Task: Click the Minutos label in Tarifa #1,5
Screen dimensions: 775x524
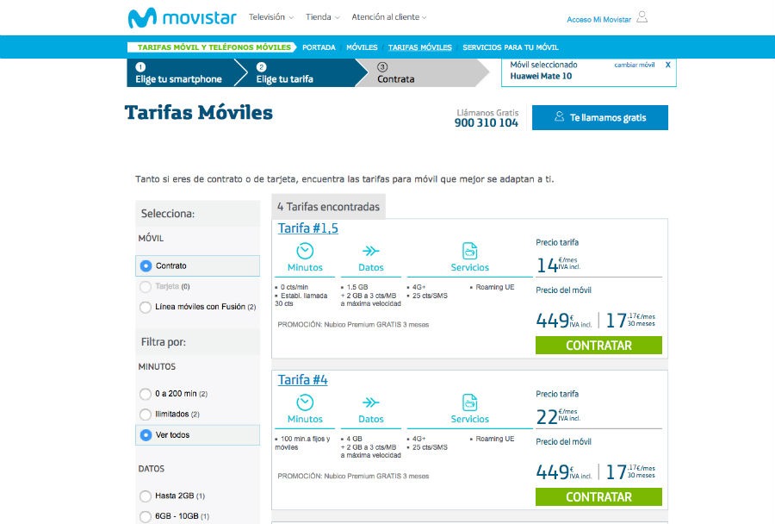Action: coord(305,267)
